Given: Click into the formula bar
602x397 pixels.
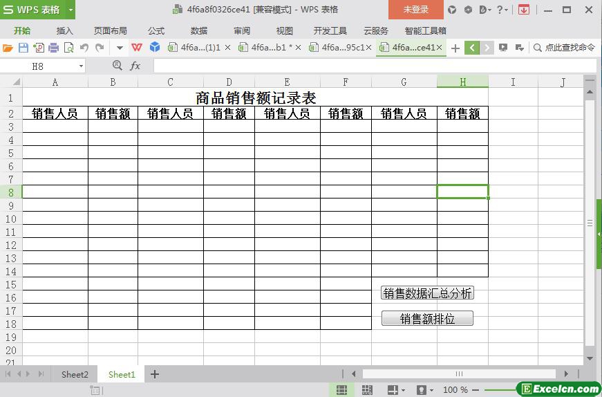Looking at the screenshot, I should (375, 66).
